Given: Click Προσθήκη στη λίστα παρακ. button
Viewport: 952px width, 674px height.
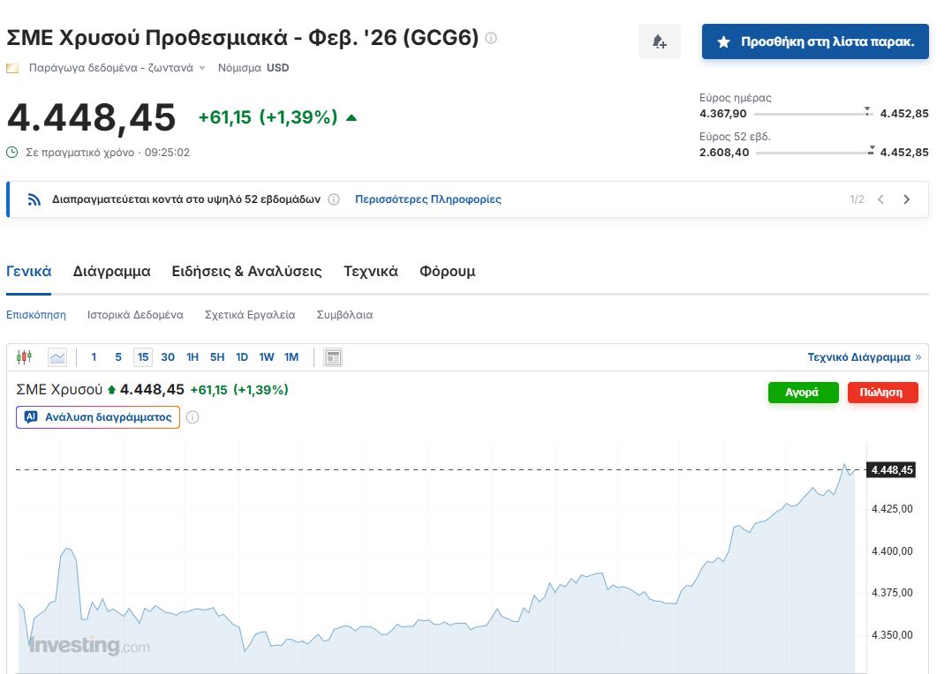Looking at the screenshot, I should (814, 41).
